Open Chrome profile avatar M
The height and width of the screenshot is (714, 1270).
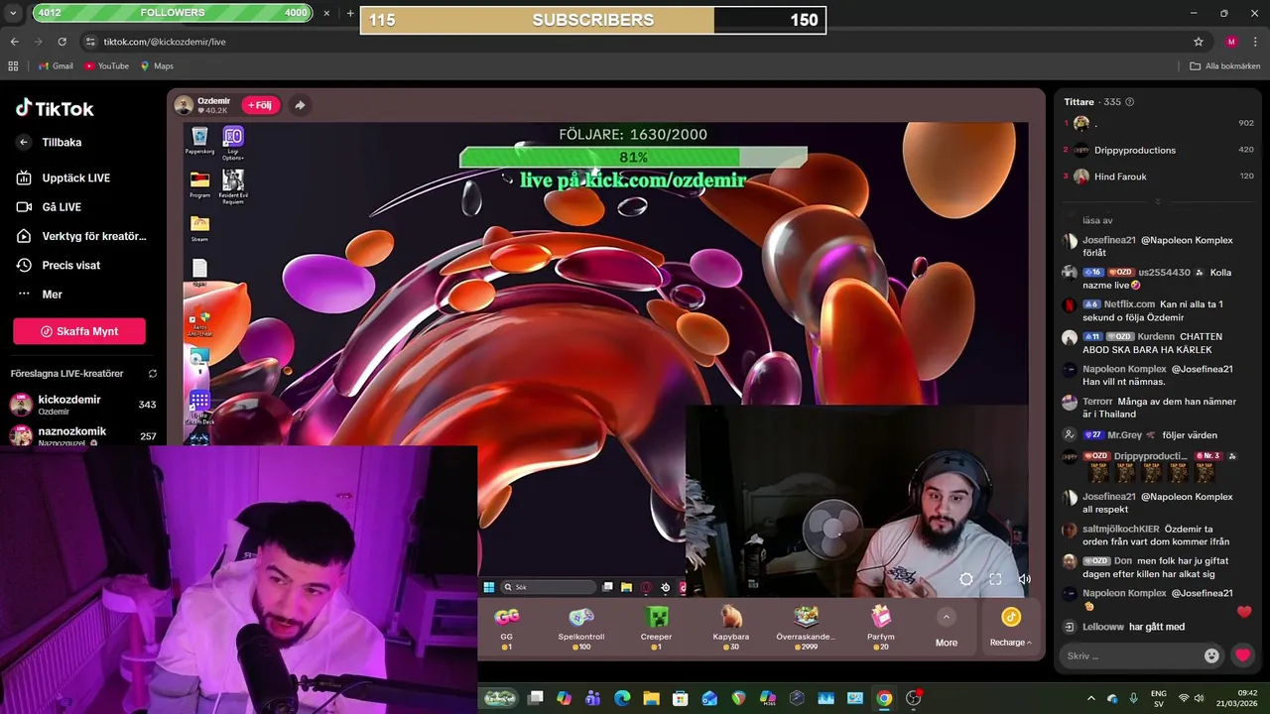[1231, 42]
